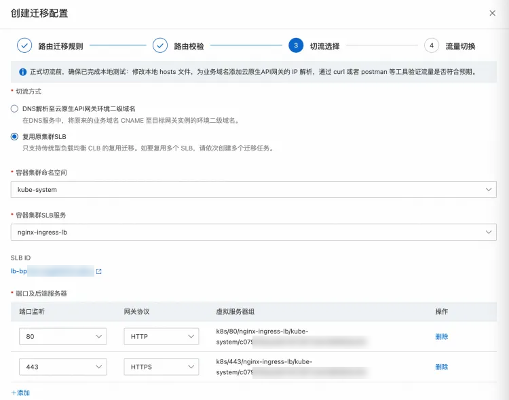
Task: Click the blue info icon in the notice banner
Action: pos(22,72)
